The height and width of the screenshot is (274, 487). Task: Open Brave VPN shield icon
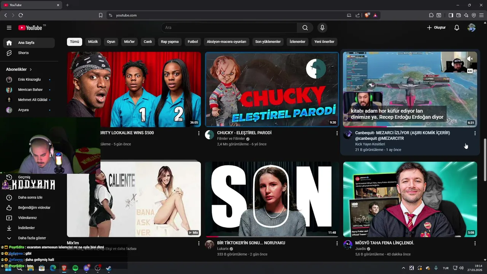coord(474,15)
